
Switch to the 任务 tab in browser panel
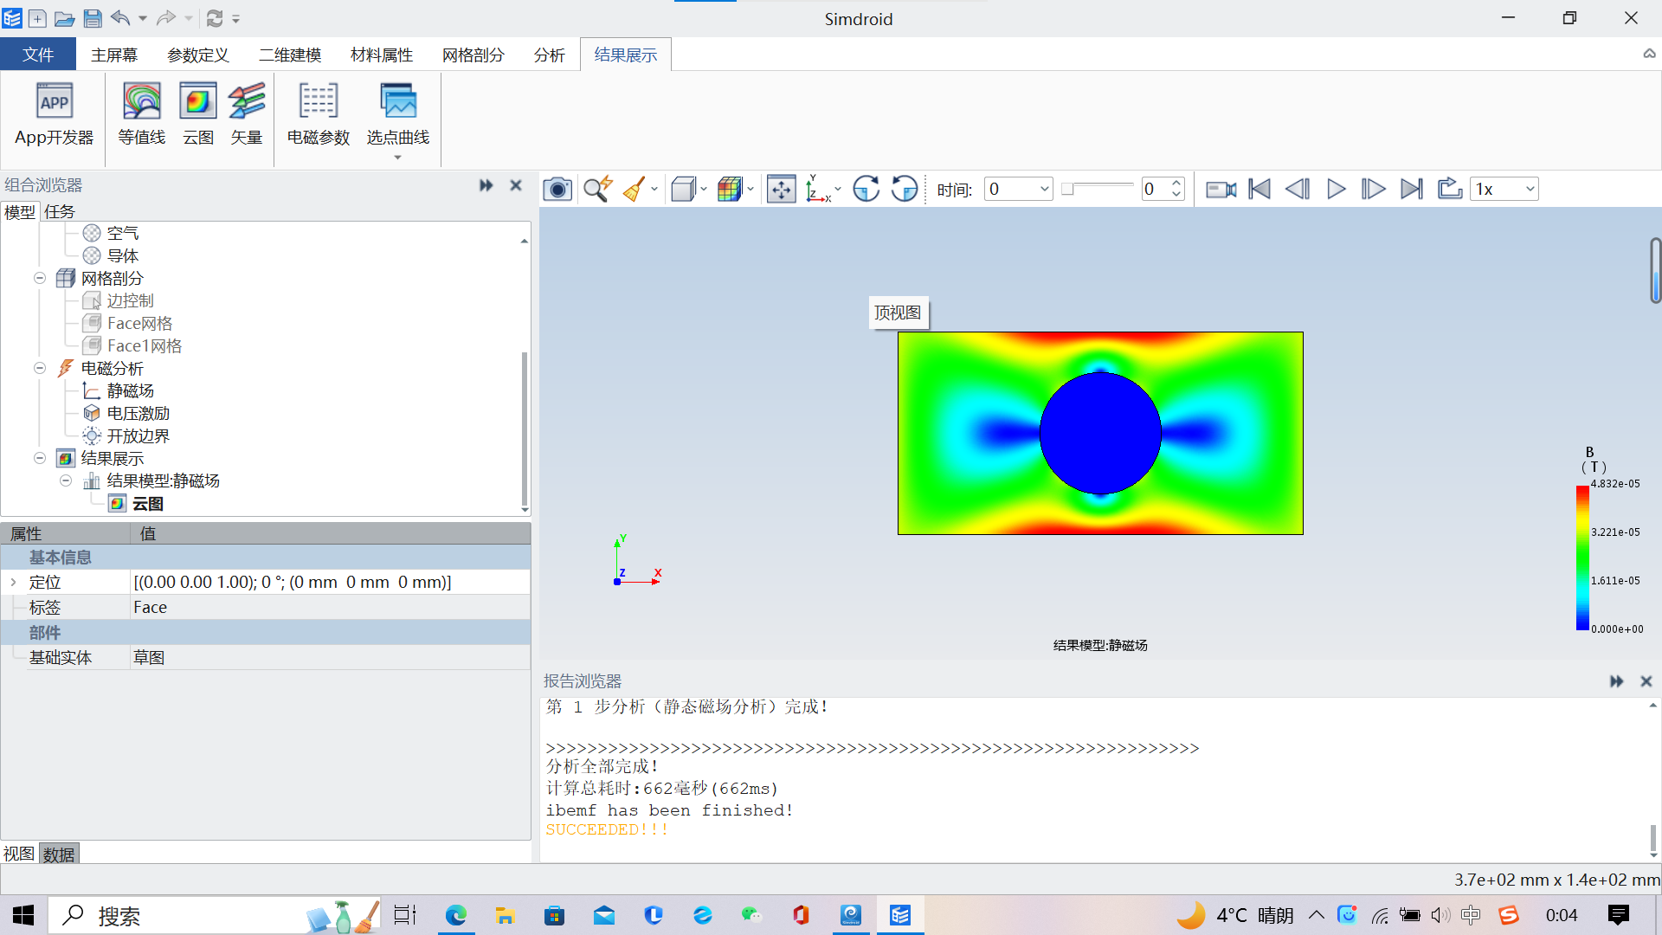click(x=60, y=211)
